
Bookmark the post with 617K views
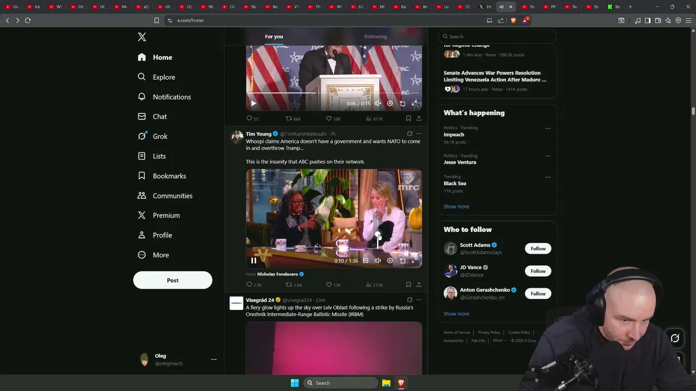click(408, 118)
